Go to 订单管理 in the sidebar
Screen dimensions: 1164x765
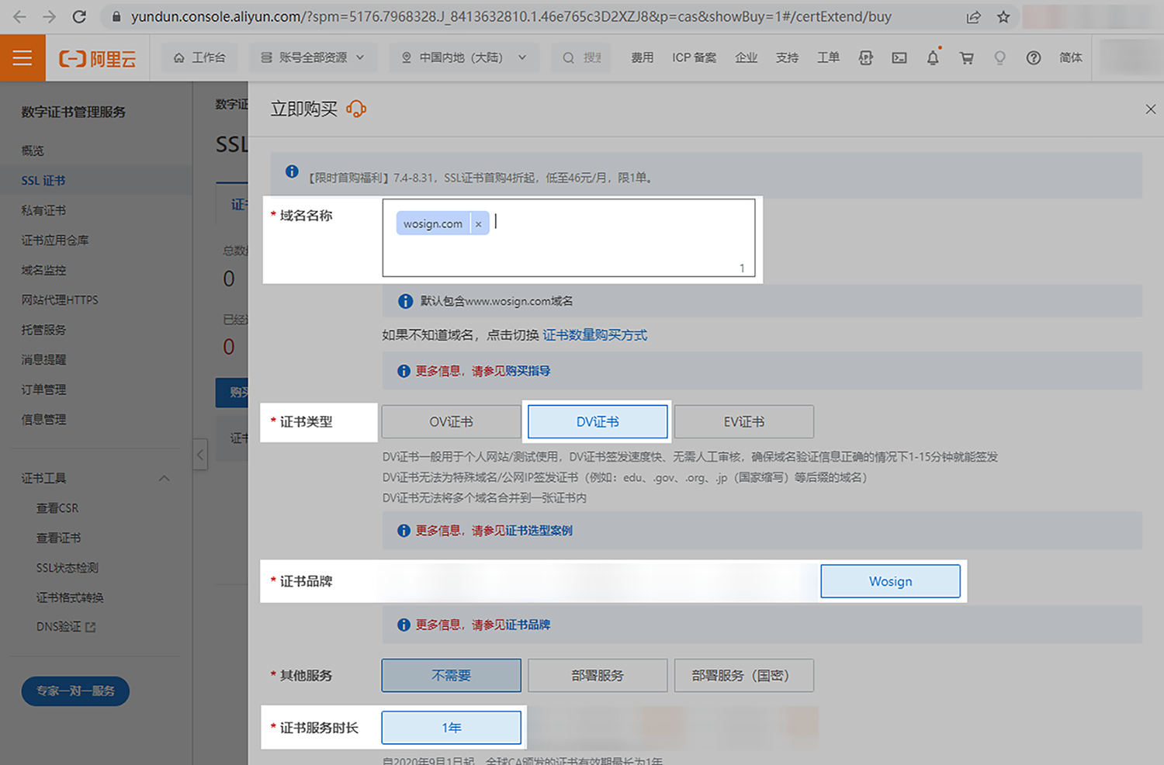click(43, 389)
